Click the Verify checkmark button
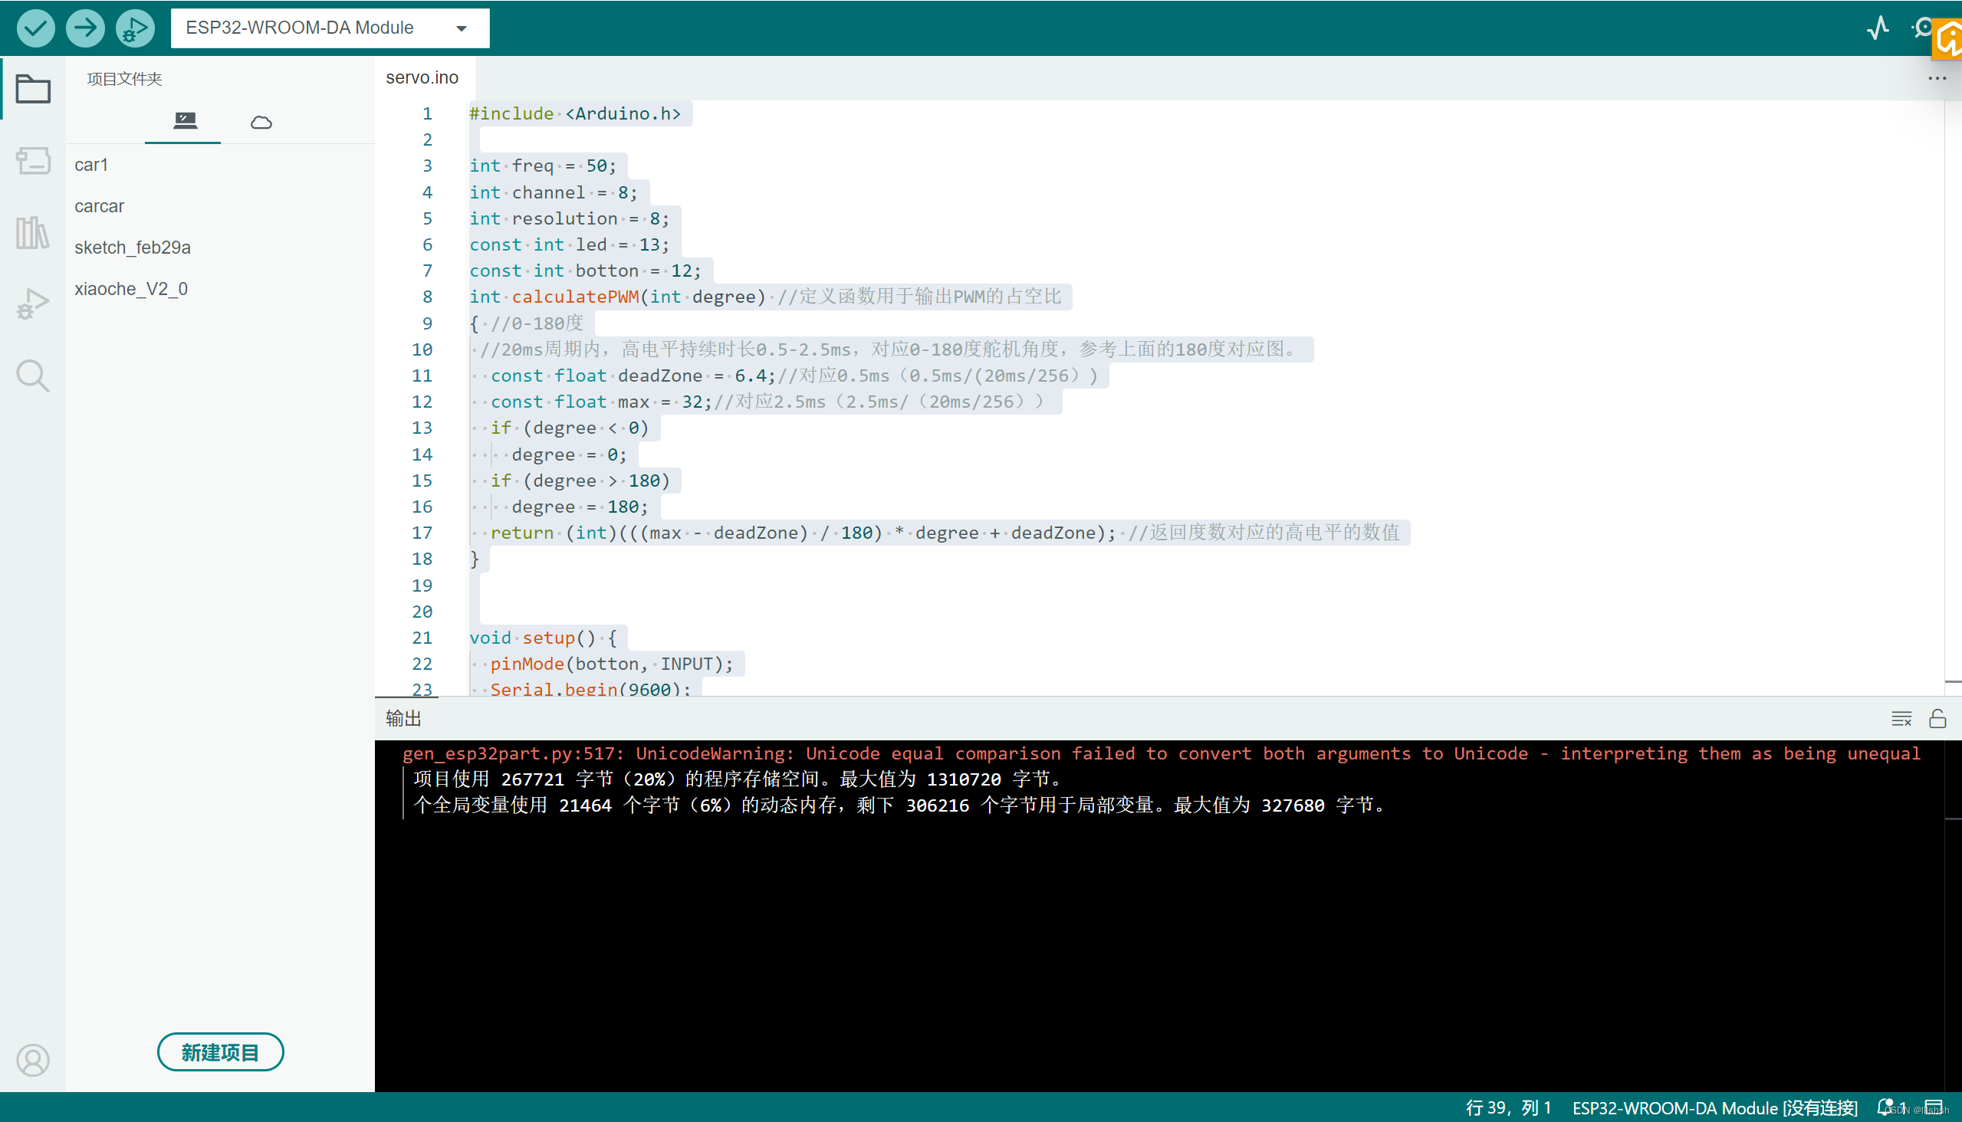1962x1122 pixels. [35, 28]
